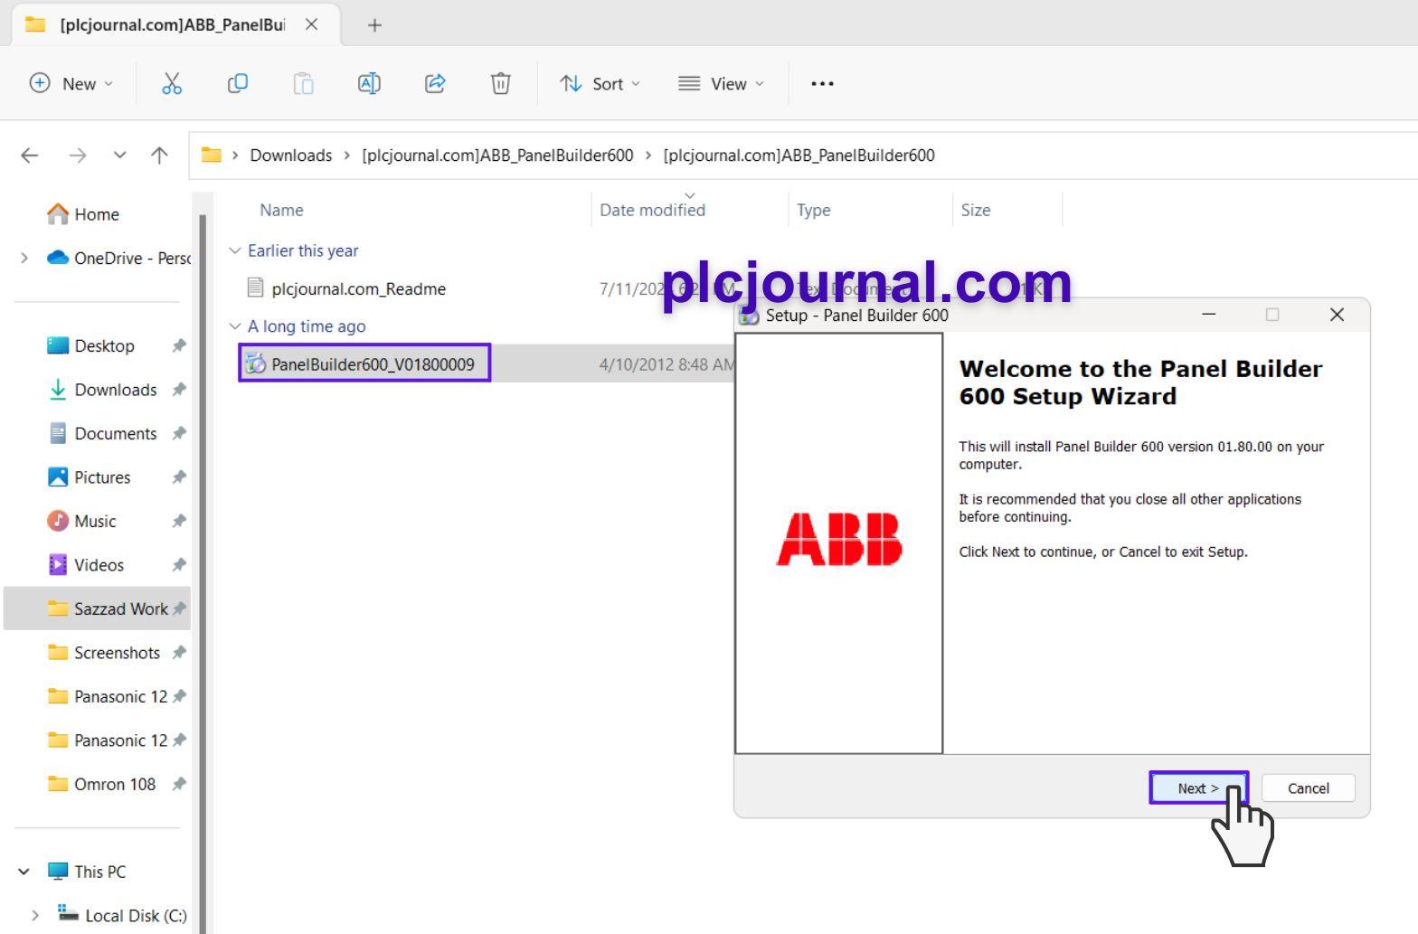1418x934 pixels.
Task: Select the PanelBuilder600_V01800009 installer file
Action: [373, 364]
